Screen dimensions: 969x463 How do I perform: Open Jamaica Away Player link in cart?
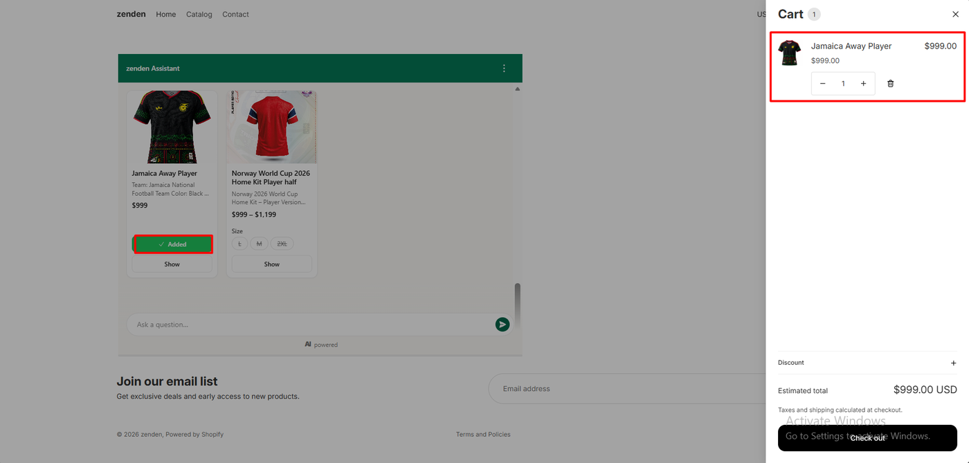coord(851,46)
